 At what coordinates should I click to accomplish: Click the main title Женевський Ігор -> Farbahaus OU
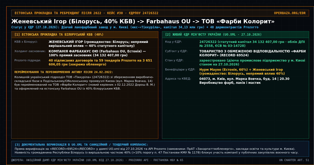coord(143,21)
